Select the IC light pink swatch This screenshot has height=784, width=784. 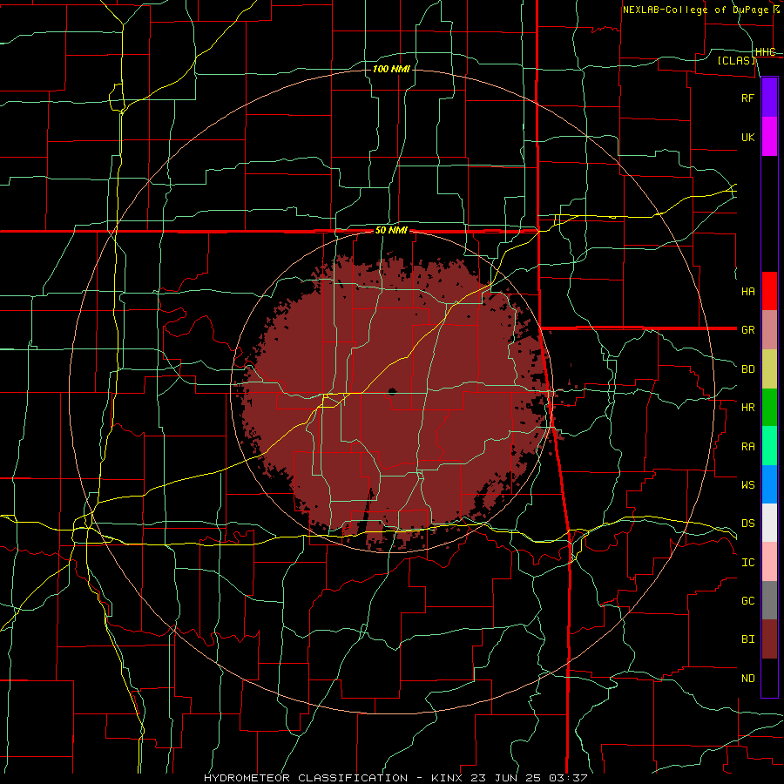click(769, 562)
